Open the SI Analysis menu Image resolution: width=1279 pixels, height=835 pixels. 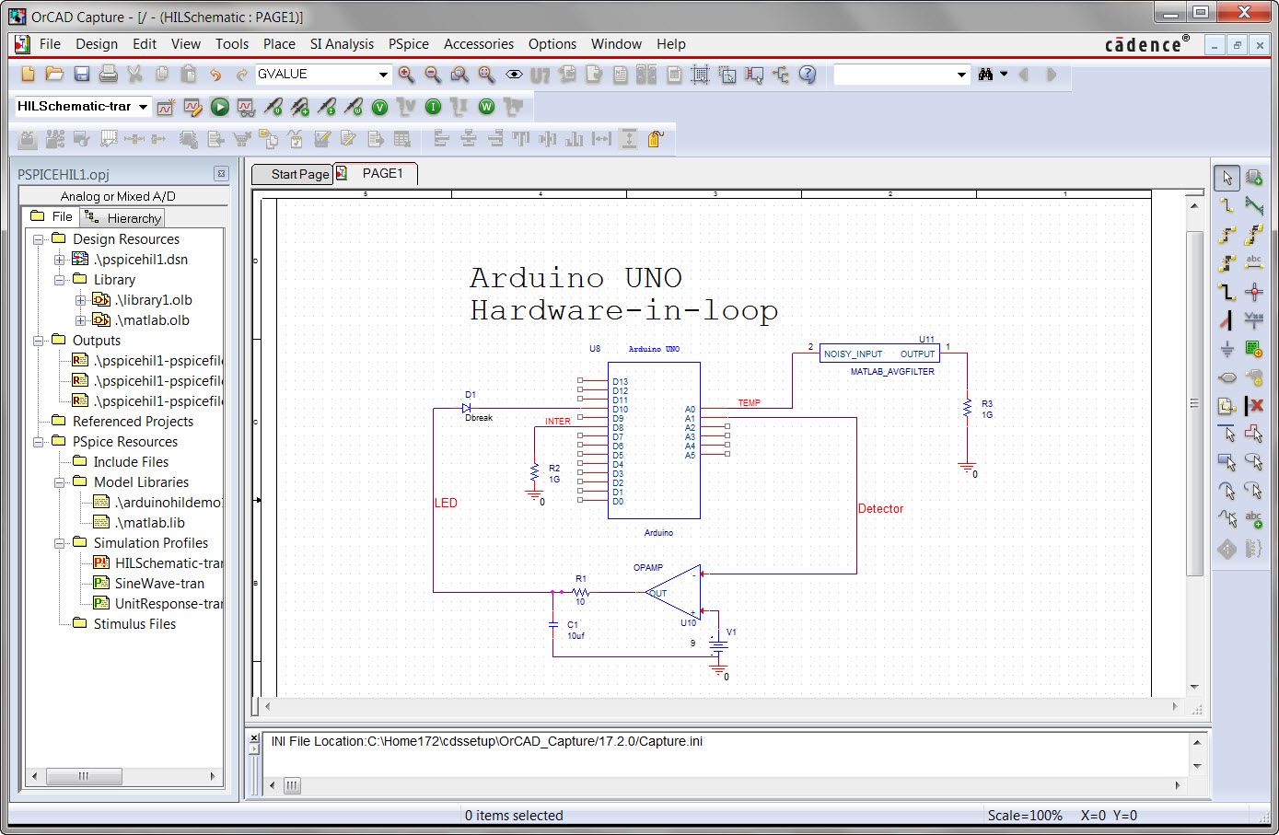[x=342, y=44]
